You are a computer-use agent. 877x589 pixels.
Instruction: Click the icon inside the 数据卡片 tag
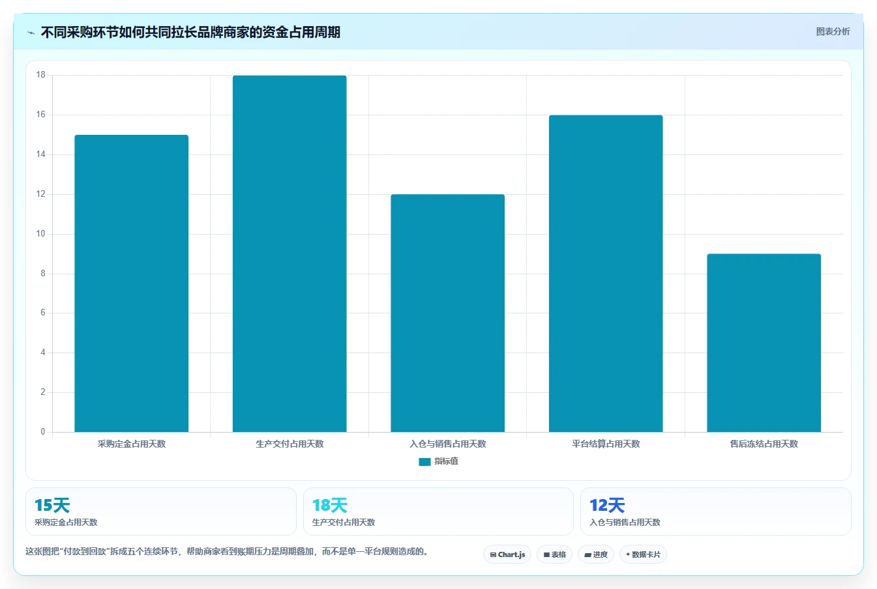click(x=628, y=554)
